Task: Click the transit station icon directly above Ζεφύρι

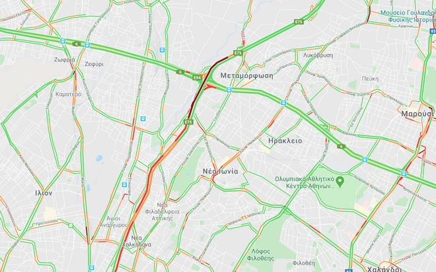Action: (87, 45)
